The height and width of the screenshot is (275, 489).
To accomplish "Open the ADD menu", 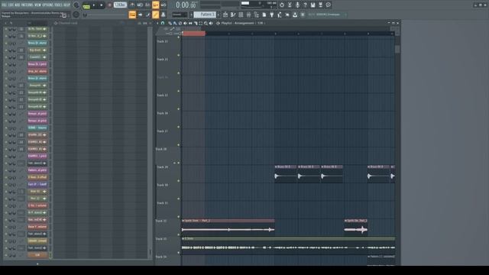I will (x=18, y=5).
